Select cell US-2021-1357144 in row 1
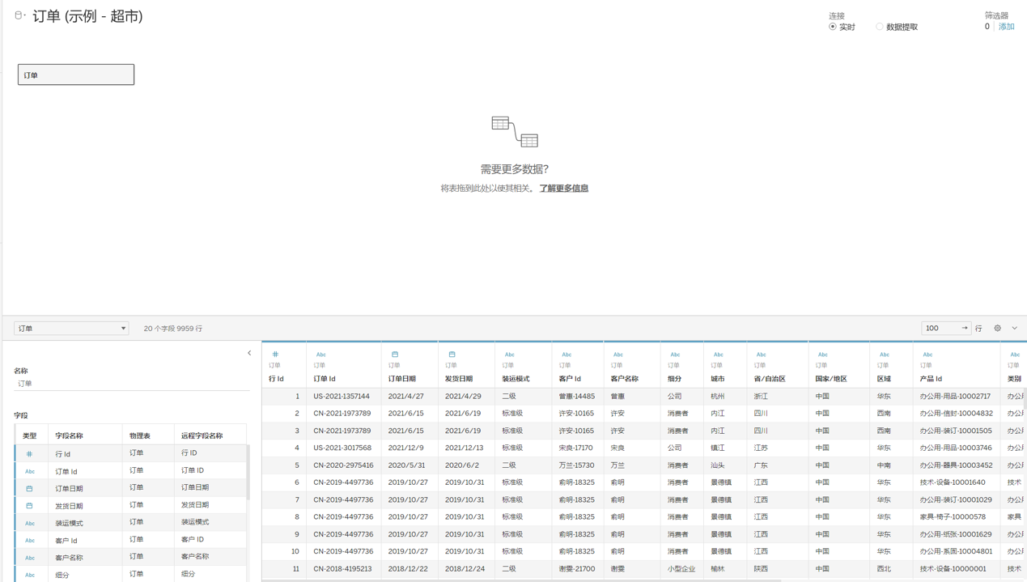Image resolution: width=1027 pixels, height=582 pixels. pyautogui.click(x=342, y=397)
